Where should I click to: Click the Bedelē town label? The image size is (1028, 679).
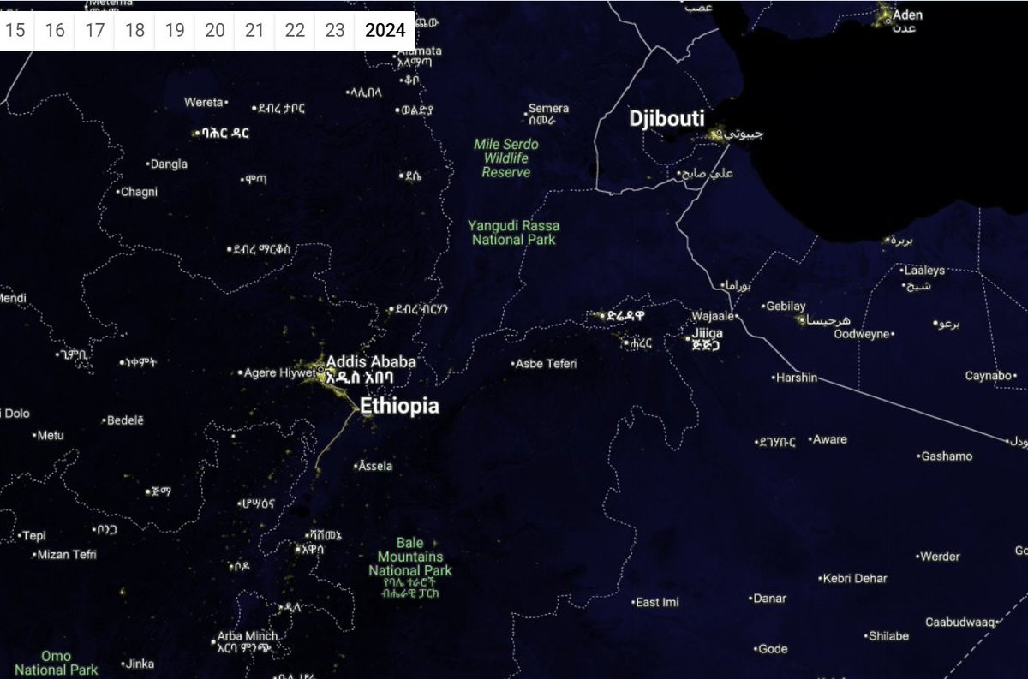pyautogui.click(x=125, y=420)
